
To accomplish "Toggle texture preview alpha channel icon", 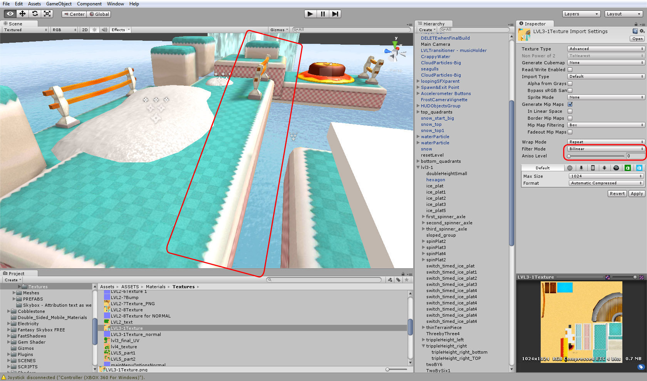I will [x=608, y=277].
